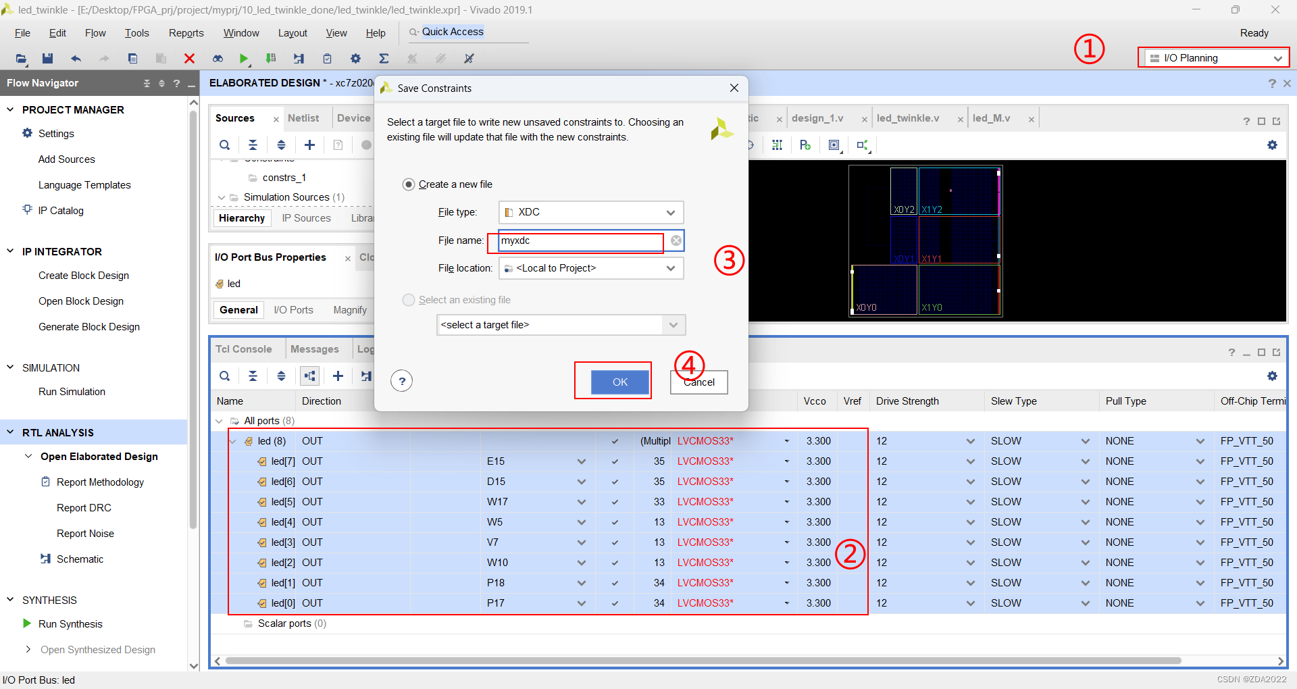Toggle Fixed checkmark for led[4] row
Image resolution: width=1297 pixels, height=689 pixels.
point(615,523)
